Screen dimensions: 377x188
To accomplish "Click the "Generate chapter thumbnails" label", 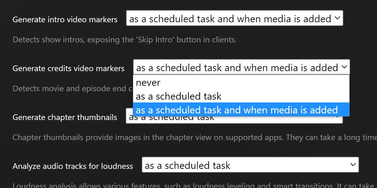I will [x=65, y=118].
